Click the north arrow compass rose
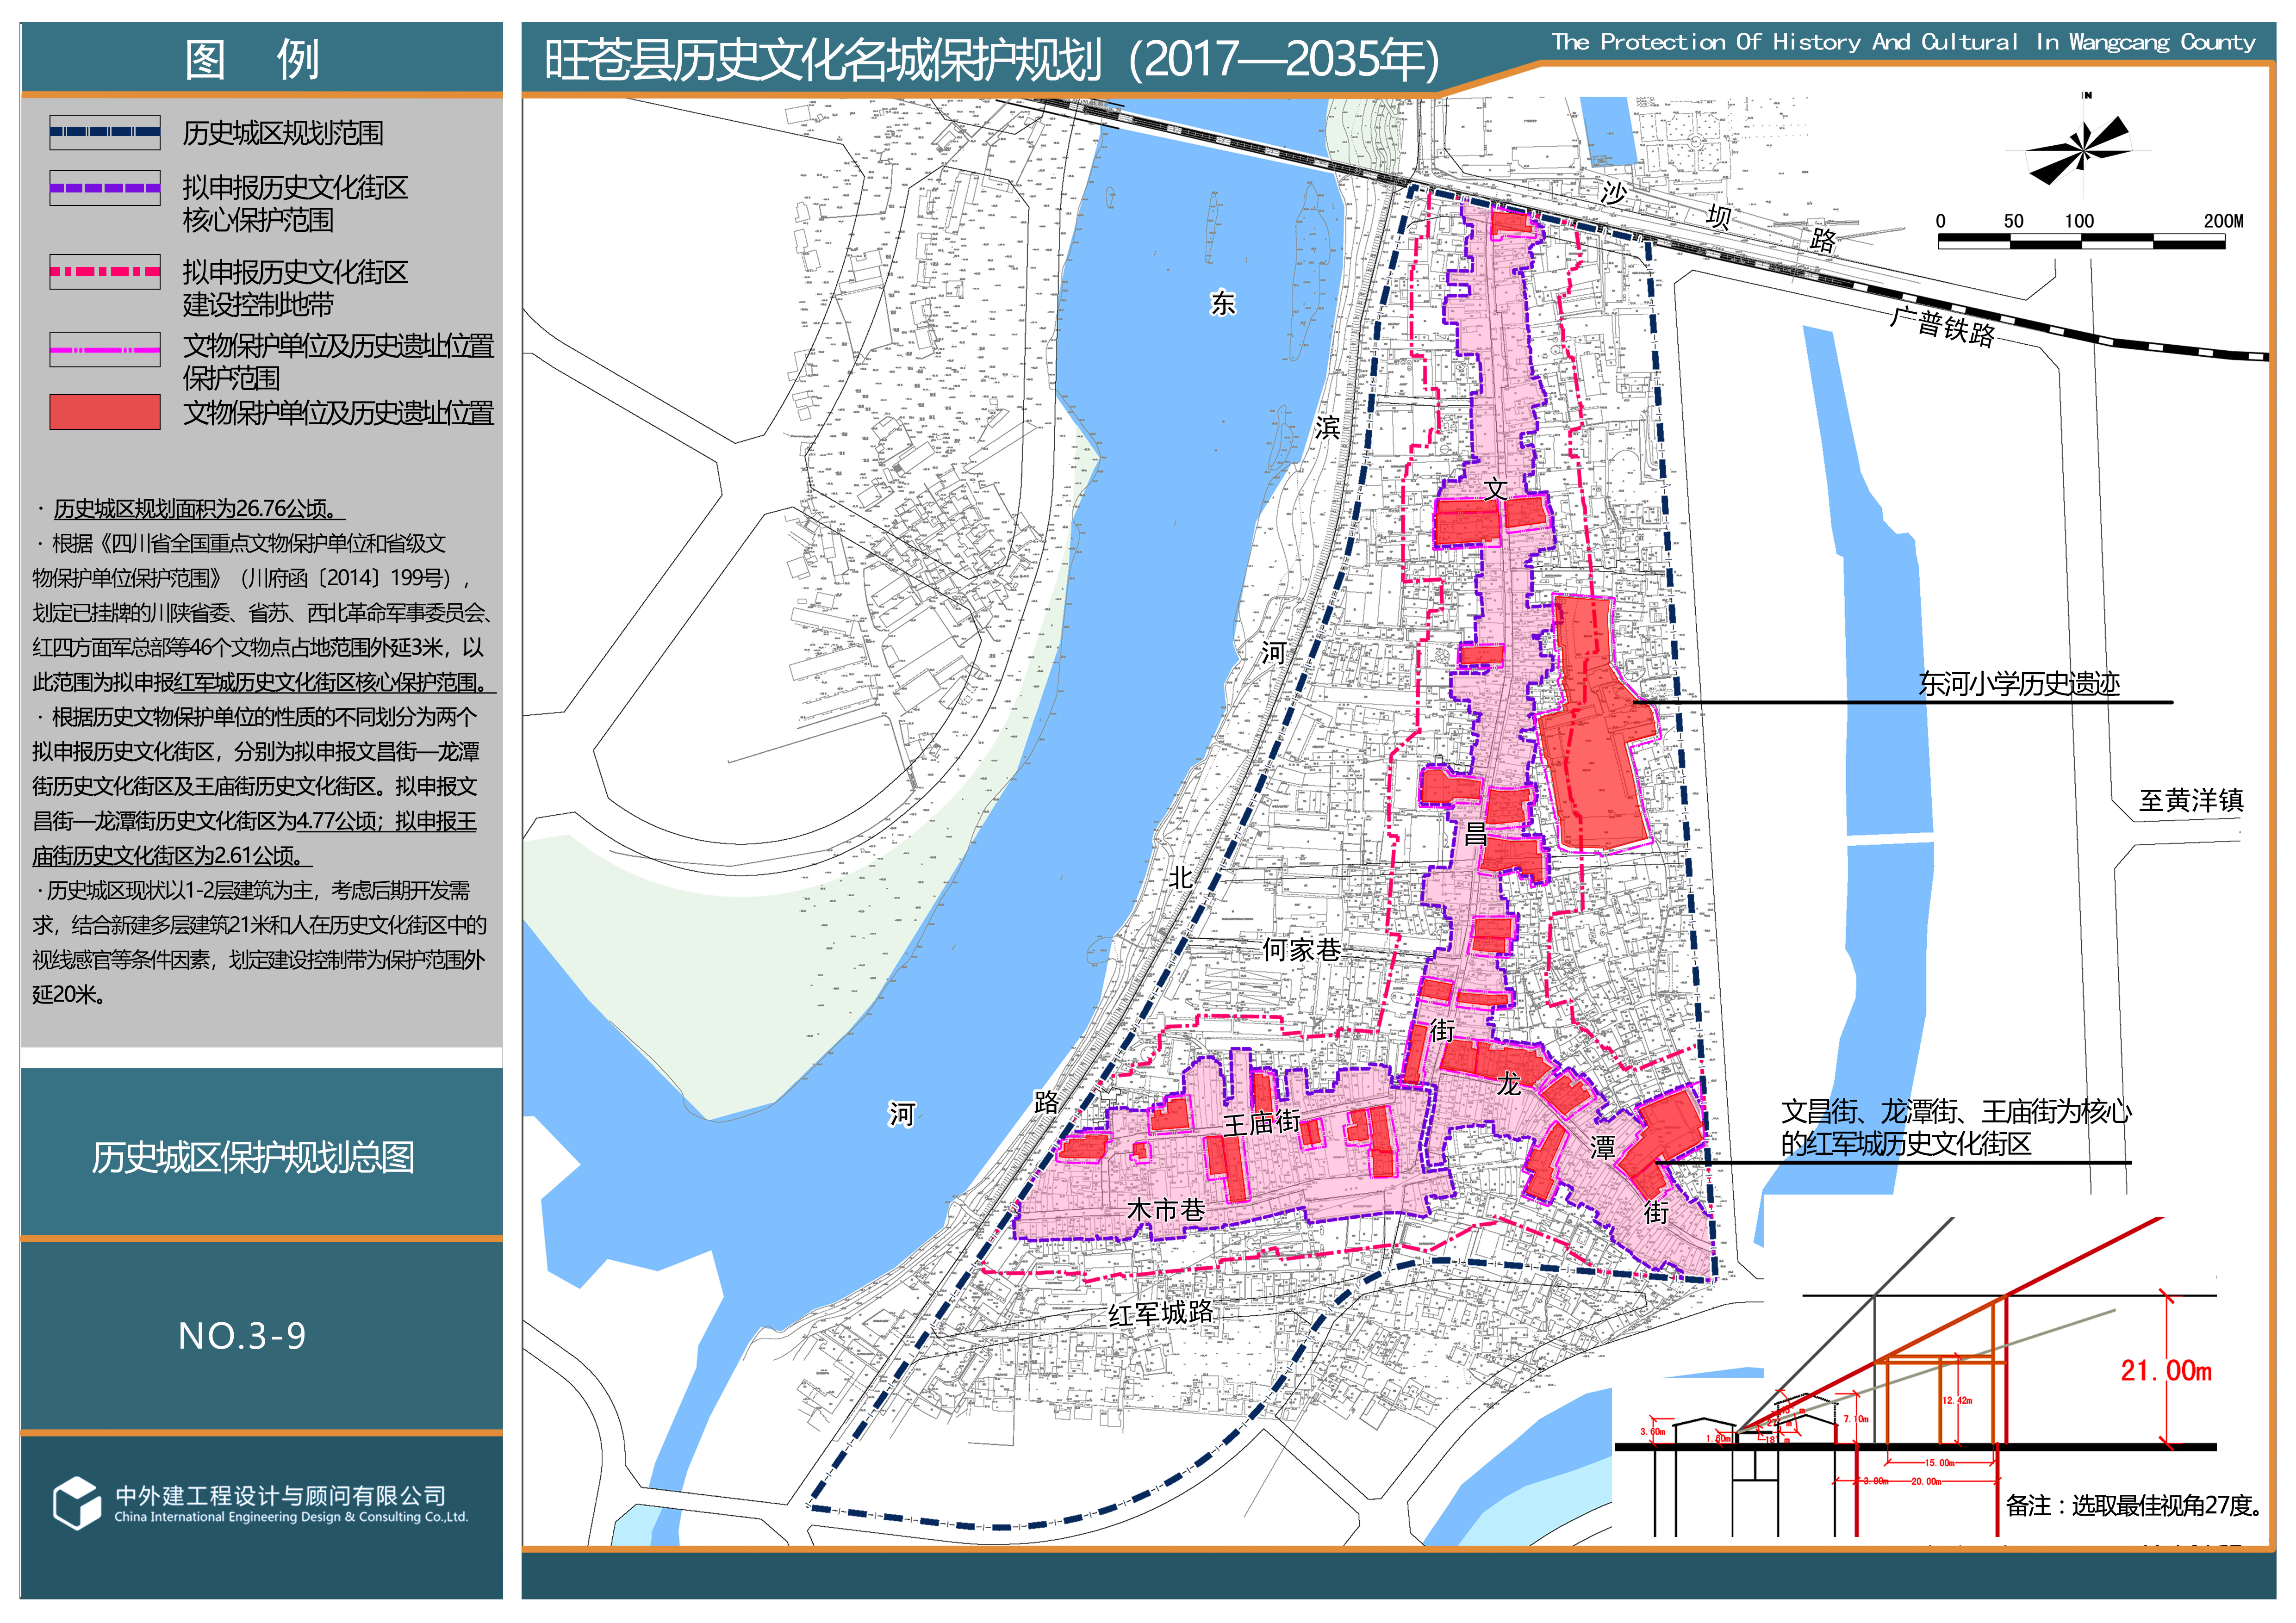The width and height of the screenshot is (2296, 1623). tap(2084, 150)
